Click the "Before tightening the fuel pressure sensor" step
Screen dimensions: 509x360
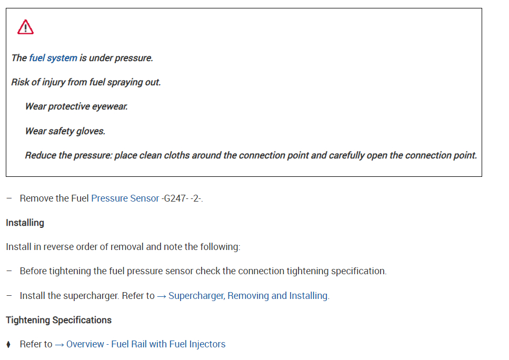tap(203, 271)
